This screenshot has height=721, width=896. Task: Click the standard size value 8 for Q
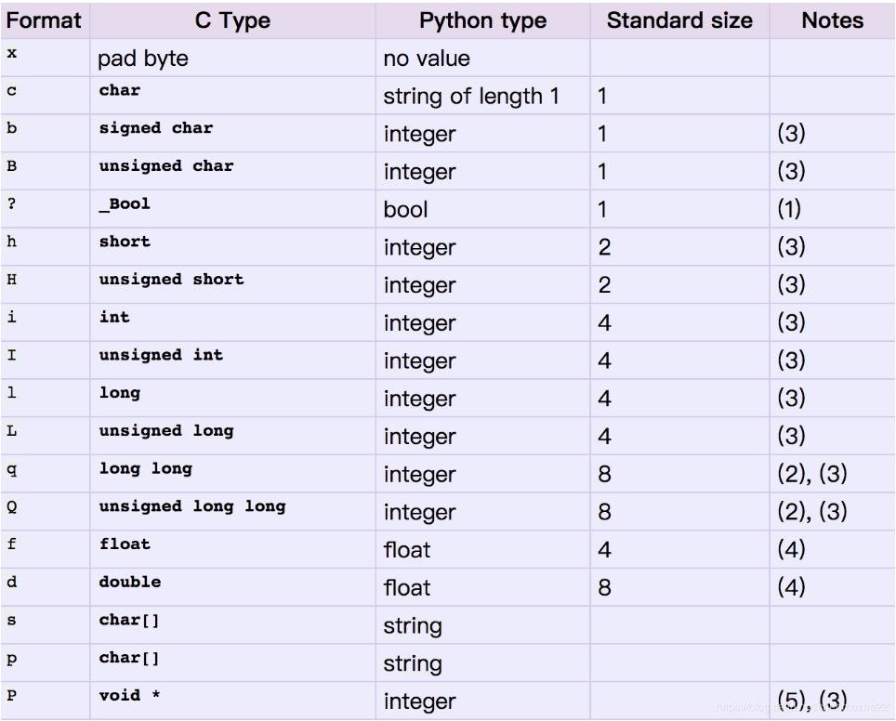click(x=604, y=512)
